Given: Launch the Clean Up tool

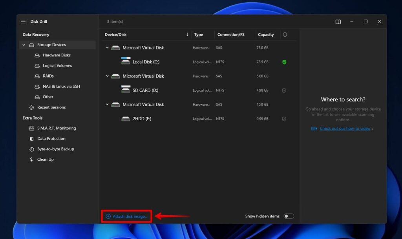Looking at the screenshot, I should [45, 159].
